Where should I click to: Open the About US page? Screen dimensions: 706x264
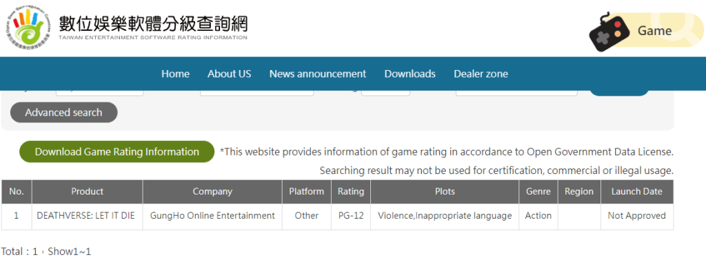click(229, 74)
